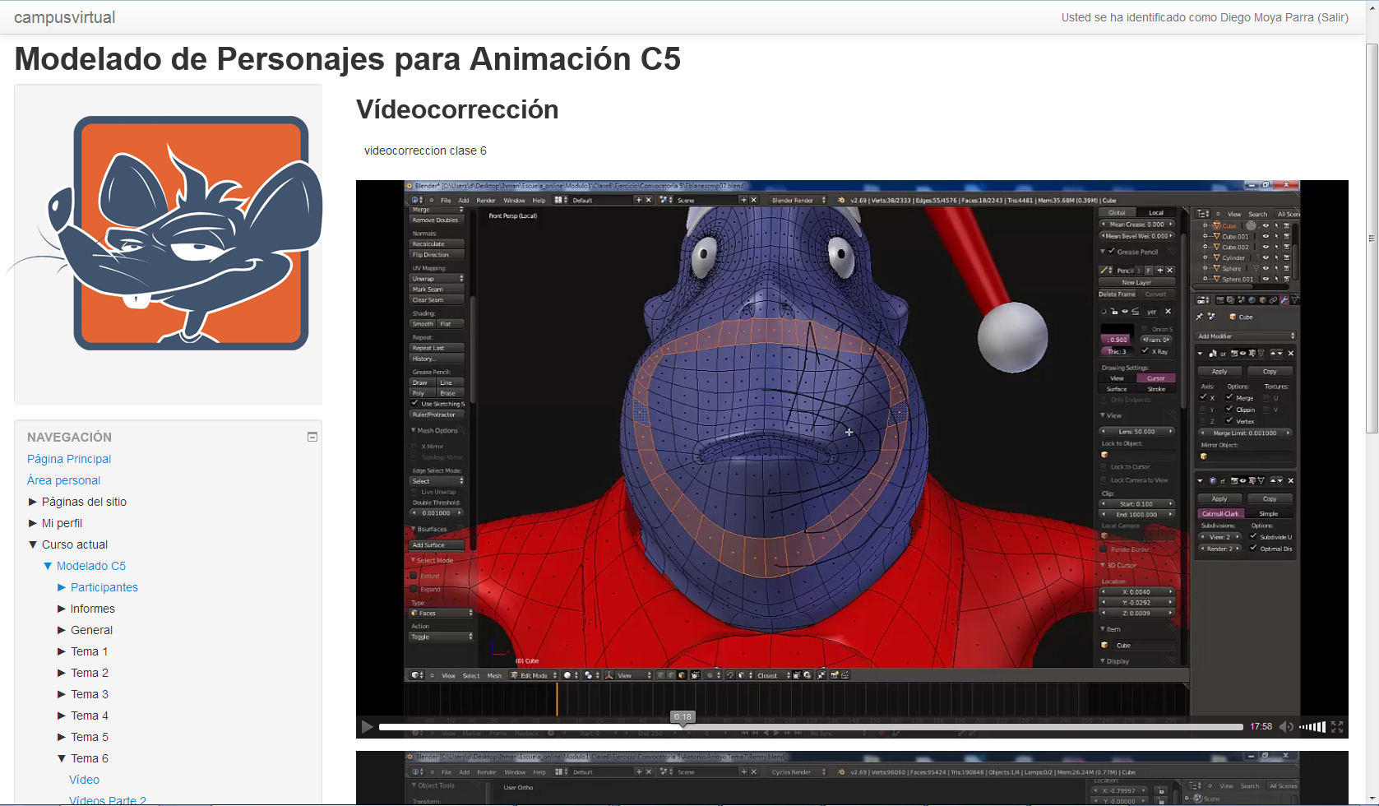This screenshot has height=806, width=1379.
Task: Expand the Tema 1 node
Action: pyautogui.click(x=62, y=651)
